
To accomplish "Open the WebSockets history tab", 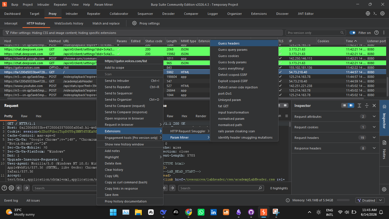I will pos(69,23).
